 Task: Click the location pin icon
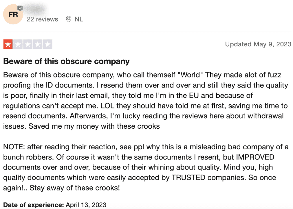pos(69,19)
